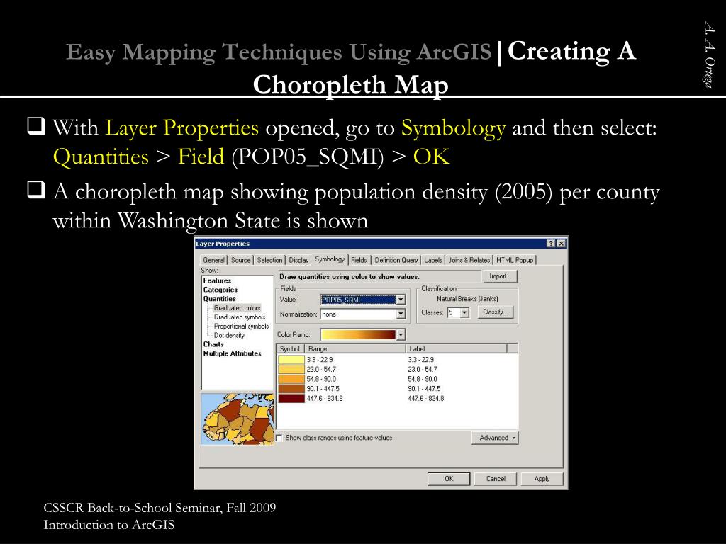Click the 3.3 - 22.9 color swatch
This screenshot has height=544, width=726.
point(291,359)
